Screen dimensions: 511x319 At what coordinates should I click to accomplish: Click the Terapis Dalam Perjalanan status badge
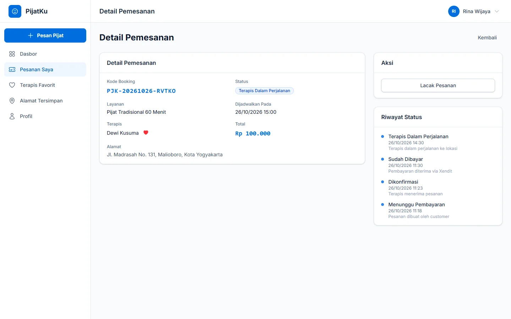264,91
